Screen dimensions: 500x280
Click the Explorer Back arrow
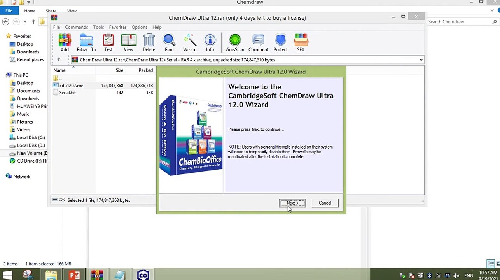(x=6, y=22)
